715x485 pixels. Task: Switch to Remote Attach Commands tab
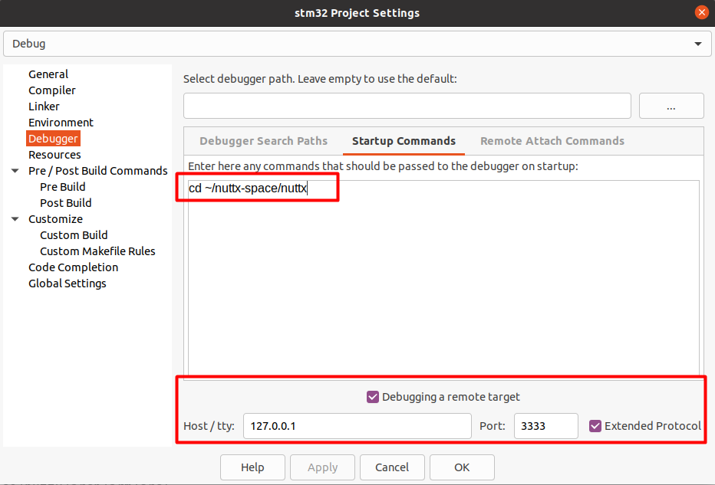pyautogui.click(x=552, y=141)
